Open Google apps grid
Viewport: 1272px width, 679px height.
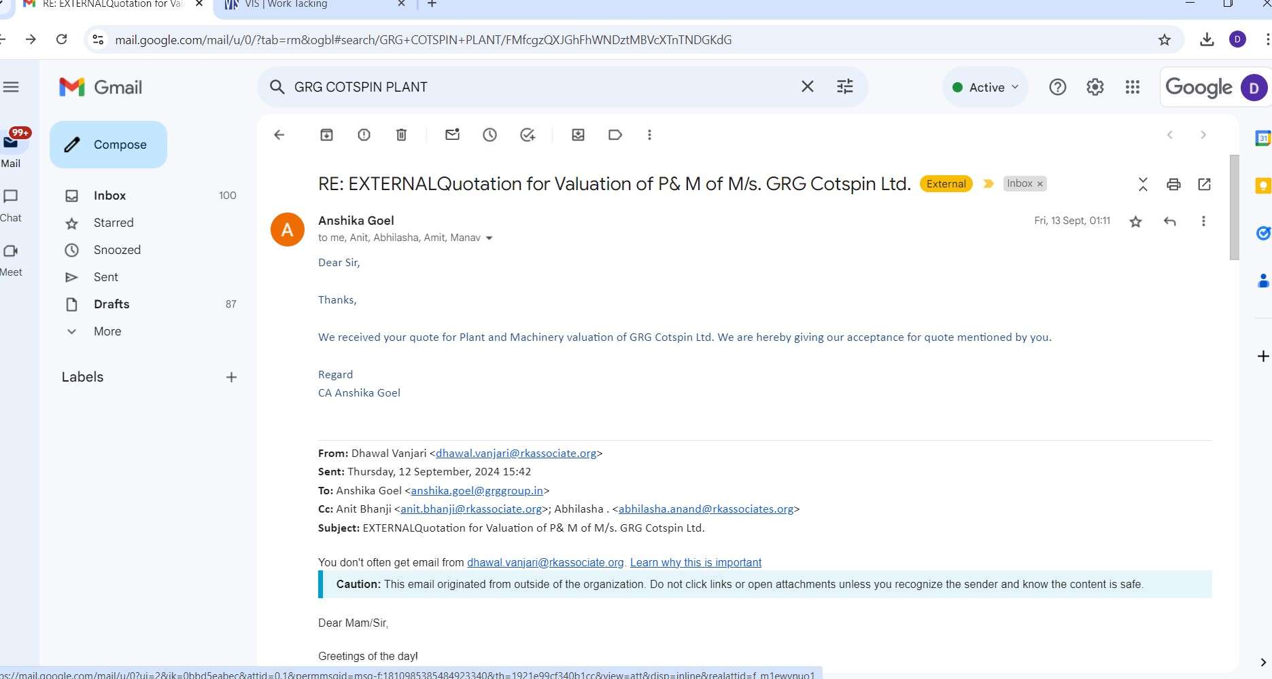1132,87
